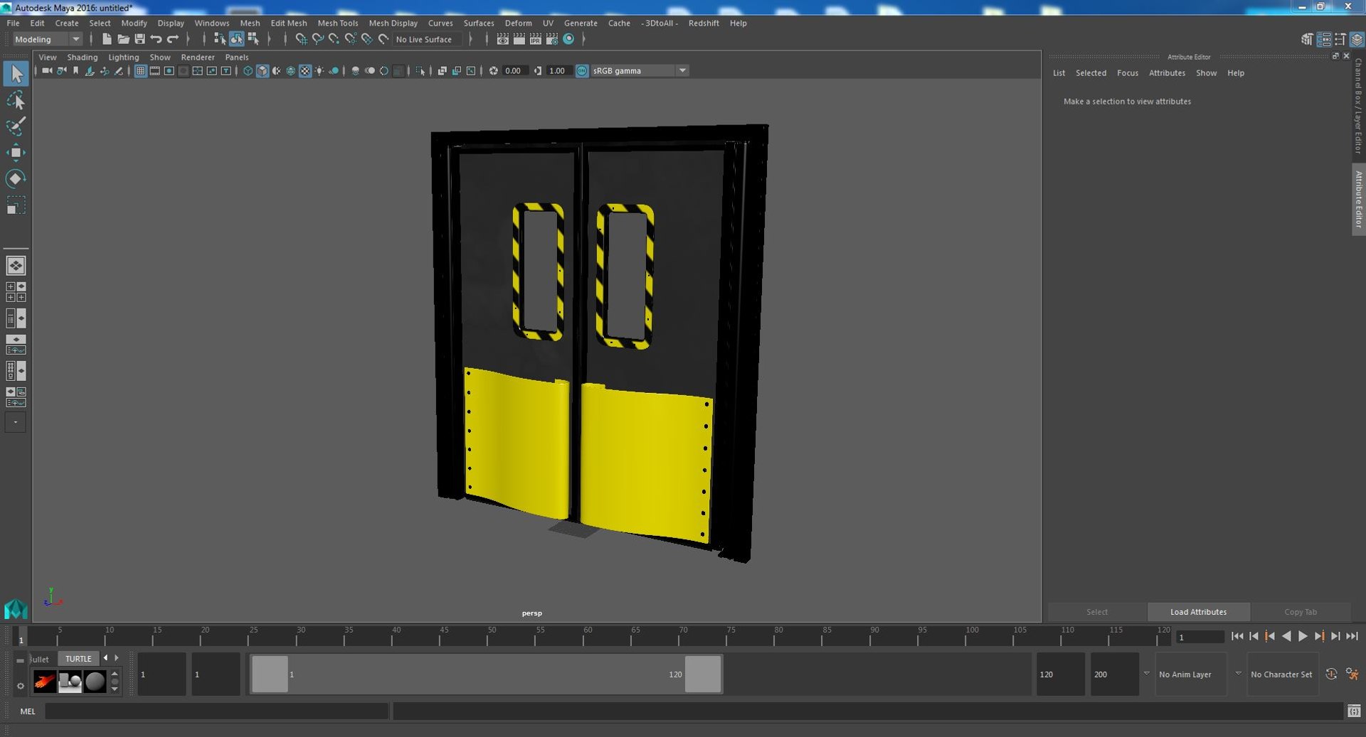Switch to the Attribute Editor side tab
Image resolution: width=1366 pixels, height=737 pixels.
click(1358, 199)
